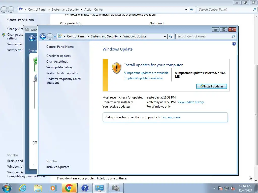Click magnifier icon in Action Center search box
This screenshot has width=258, height=193.
(x=254, y=10)
